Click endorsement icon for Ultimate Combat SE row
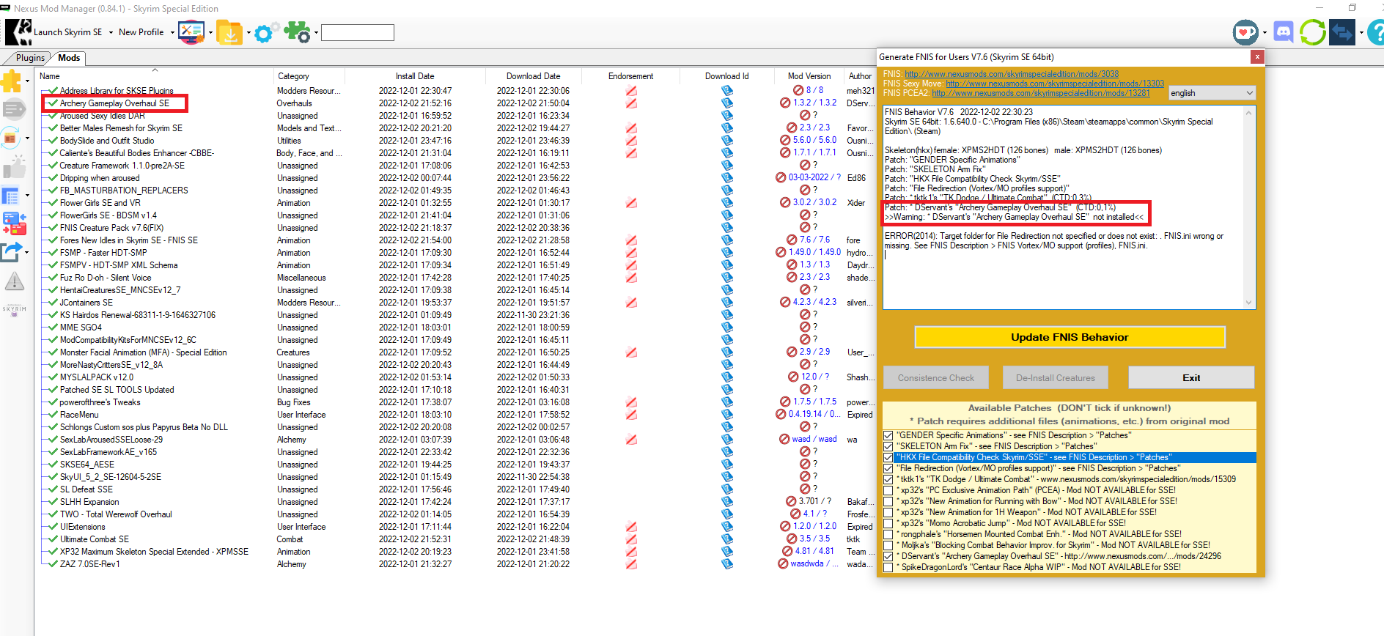Viewport: 1384px width, 636px height. coord(631,539)
